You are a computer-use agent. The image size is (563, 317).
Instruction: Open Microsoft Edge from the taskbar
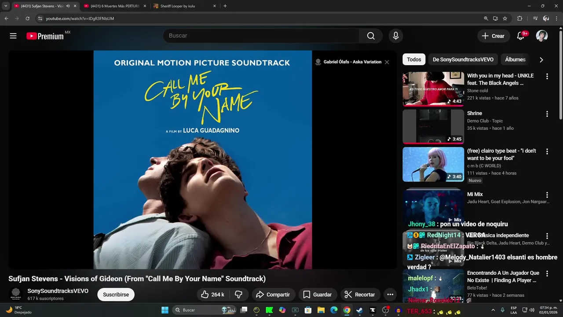pyautogui.click(x=334, y=310)
